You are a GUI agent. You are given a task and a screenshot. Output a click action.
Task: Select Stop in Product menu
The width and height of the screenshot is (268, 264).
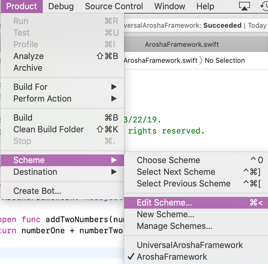click(62, 141)
